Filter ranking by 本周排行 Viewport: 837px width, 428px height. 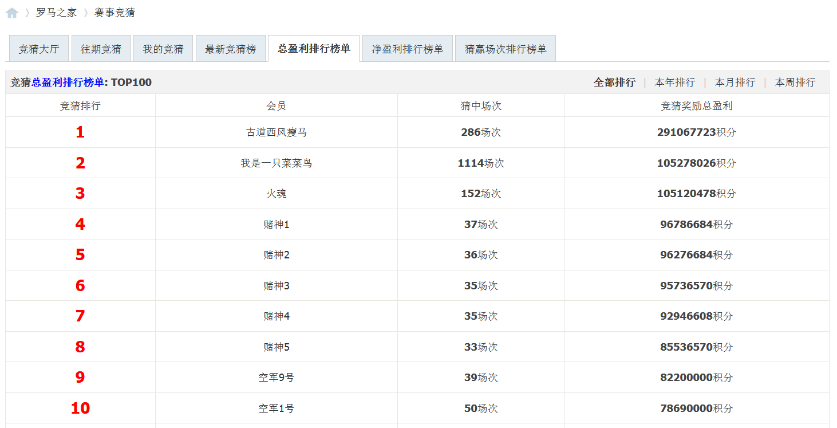pyautogui.click(x=795, y=83)
